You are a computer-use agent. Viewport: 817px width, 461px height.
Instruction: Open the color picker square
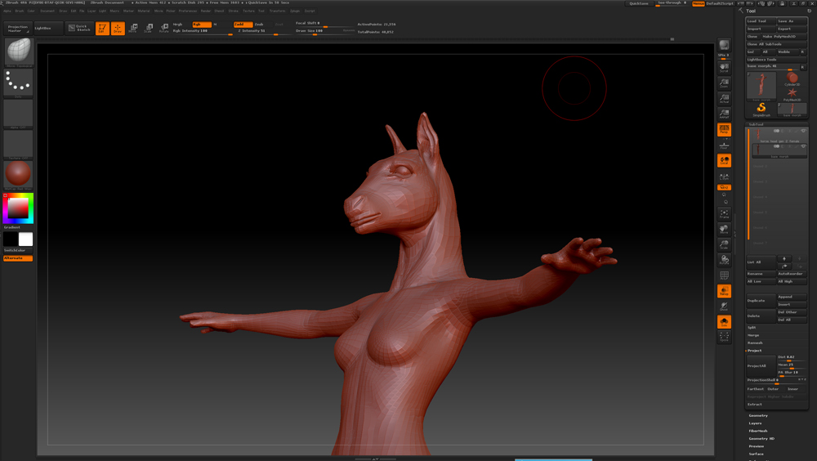point(18,209)
